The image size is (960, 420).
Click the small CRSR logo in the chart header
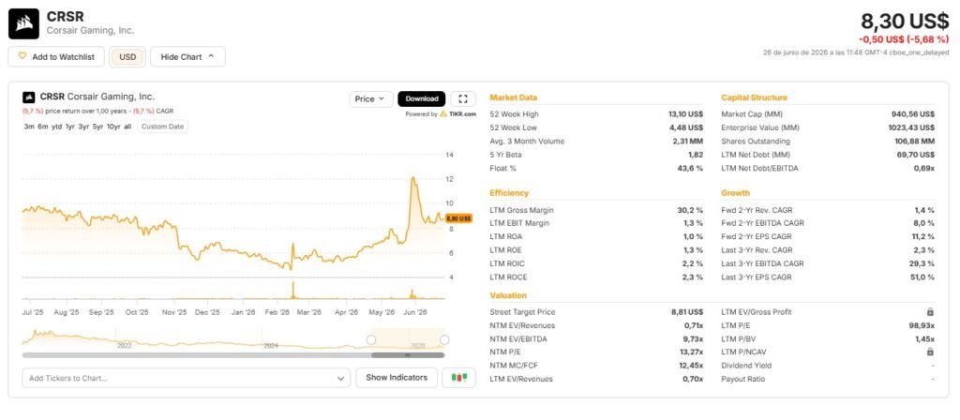(x=29, y=97)
